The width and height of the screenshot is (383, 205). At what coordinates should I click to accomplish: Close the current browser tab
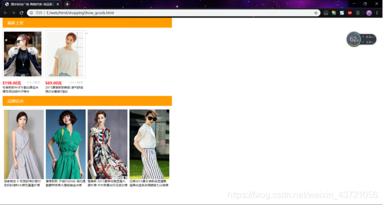58,4
